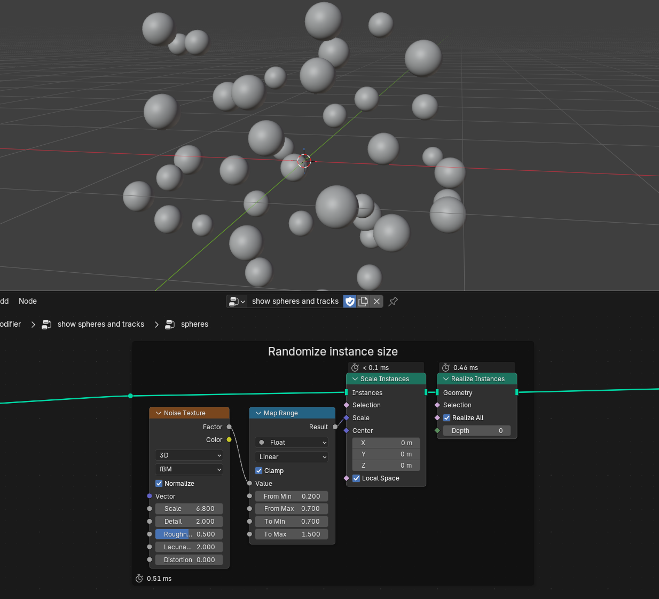This screenshot has height=599, width=659.
Task: Unlink node group with X icon
Action: [376, 302]
